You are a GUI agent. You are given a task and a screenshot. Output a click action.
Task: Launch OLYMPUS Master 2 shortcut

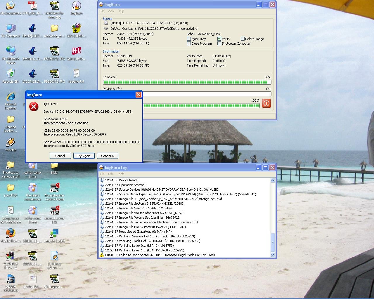[11, 260]
